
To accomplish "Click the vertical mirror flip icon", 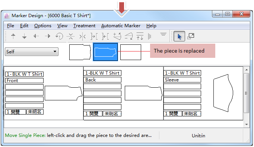I will click(83, 36).
